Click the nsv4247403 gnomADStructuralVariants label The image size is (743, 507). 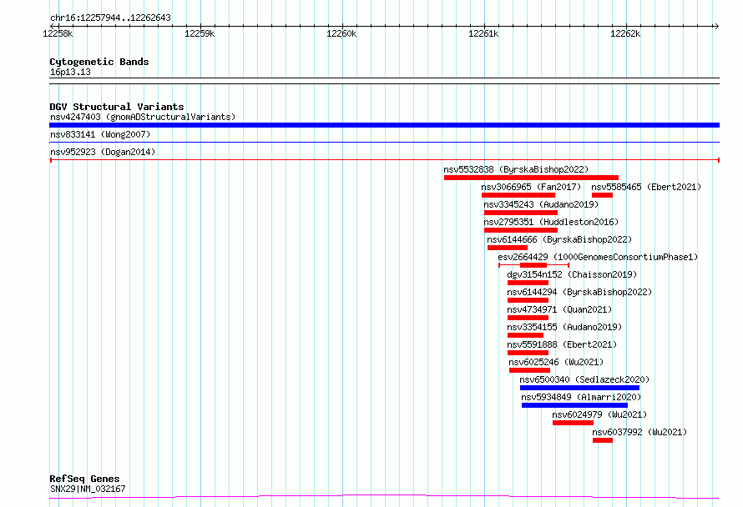click(143, 117)
